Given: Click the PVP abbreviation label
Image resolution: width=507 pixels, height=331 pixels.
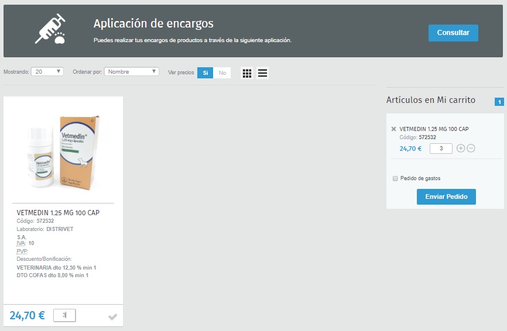Looking at the screenshot, I should [x=22, y=251].
